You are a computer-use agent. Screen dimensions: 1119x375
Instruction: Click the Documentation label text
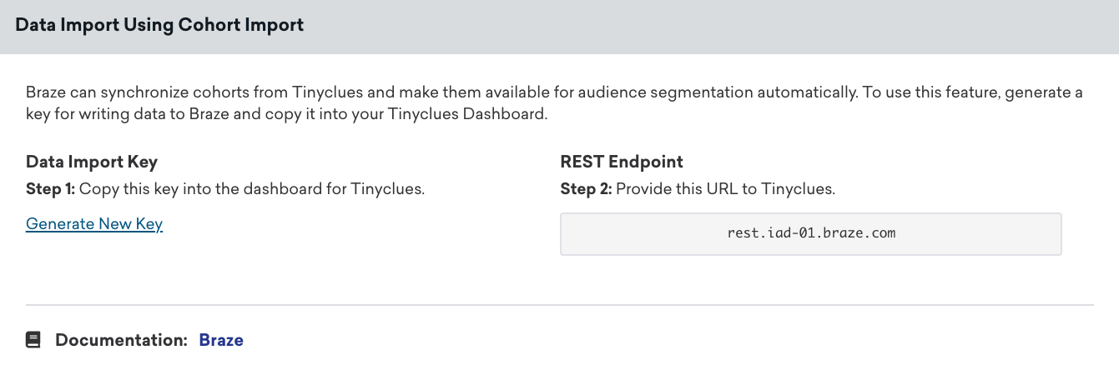[121, 340]
